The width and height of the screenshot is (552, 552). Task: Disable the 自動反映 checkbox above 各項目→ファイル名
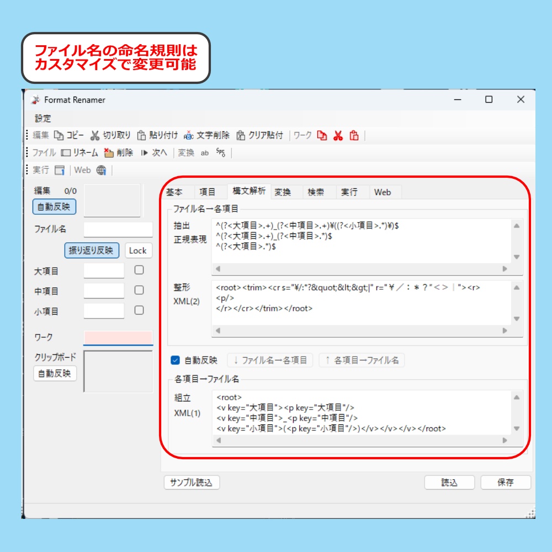pos(175,359)
